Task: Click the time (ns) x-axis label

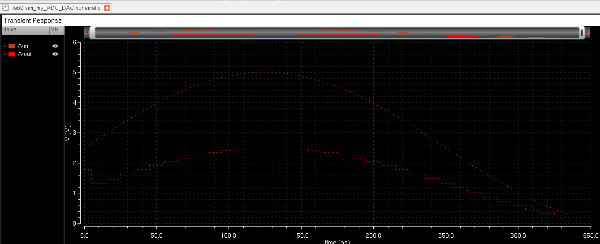Action: click(337, 242)
